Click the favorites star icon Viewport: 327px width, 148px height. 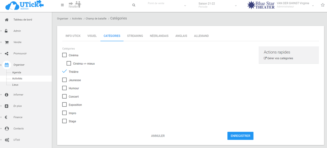pyautogui.click(x=323, y=5)
